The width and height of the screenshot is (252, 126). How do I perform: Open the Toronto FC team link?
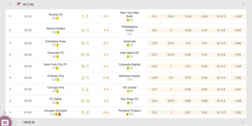pyautogui.click(x=56, y=14)
